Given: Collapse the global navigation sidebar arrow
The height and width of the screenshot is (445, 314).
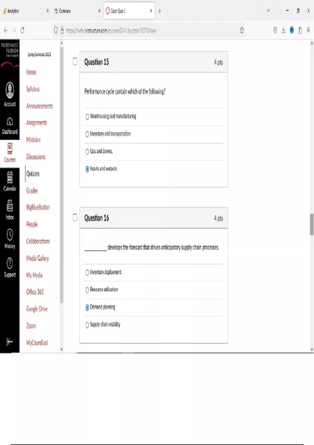Looking at the screenshot, I should (x=10, y=342).
